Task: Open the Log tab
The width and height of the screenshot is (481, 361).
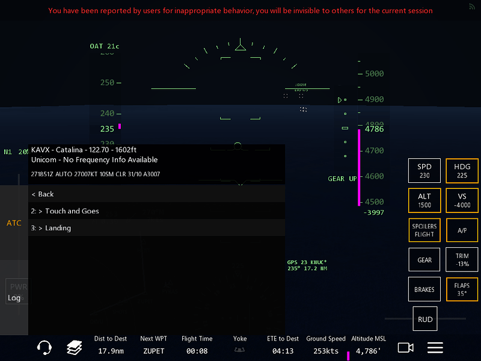Action: 14,297
